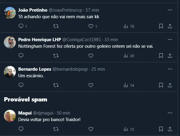Viewport: 180px width, 136px height.
Task: Like João Pretinho's tweet
Action: (x=91, y=26)
